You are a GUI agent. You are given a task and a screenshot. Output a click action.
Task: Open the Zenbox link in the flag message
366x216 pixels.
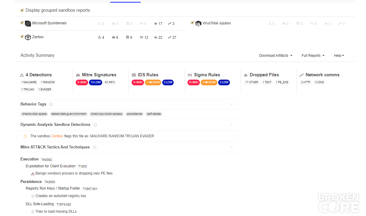(x=57, y=136)
